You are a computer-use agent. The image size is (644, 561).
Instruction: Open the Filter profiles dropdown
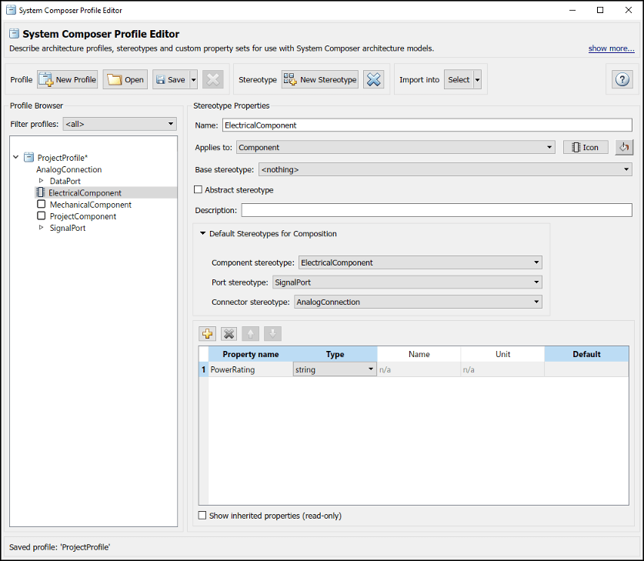coord(119,124)
